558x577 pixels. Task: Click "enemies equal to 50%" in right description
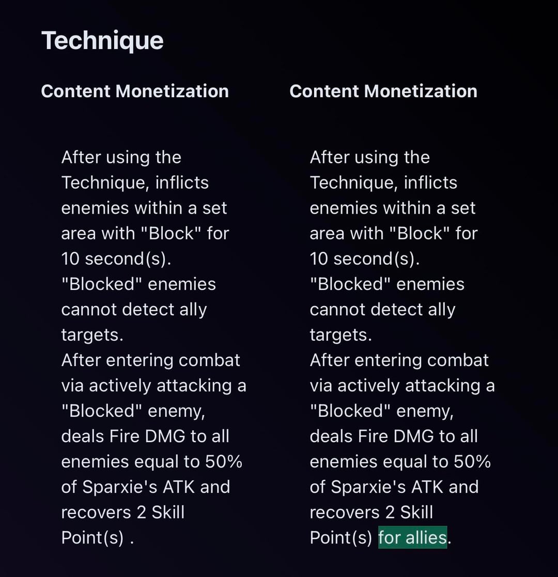click(400, 461)
